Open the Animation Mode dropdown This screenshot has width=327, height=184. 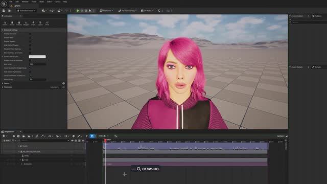pos(26,11)
